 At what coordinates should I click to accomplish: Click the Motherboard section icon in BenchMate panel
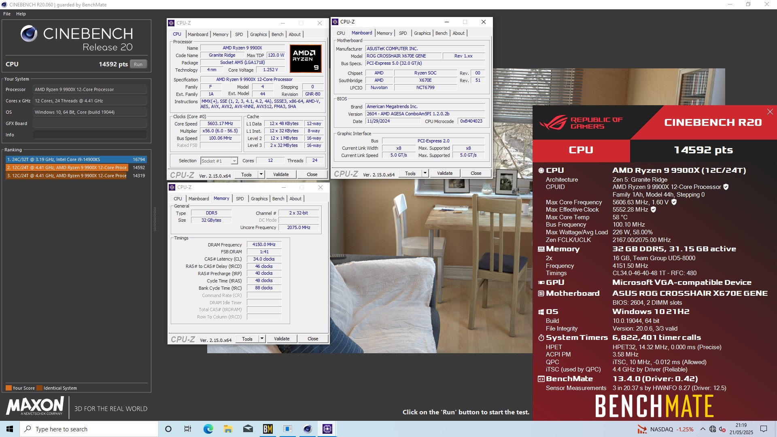[x=541, y=293]
